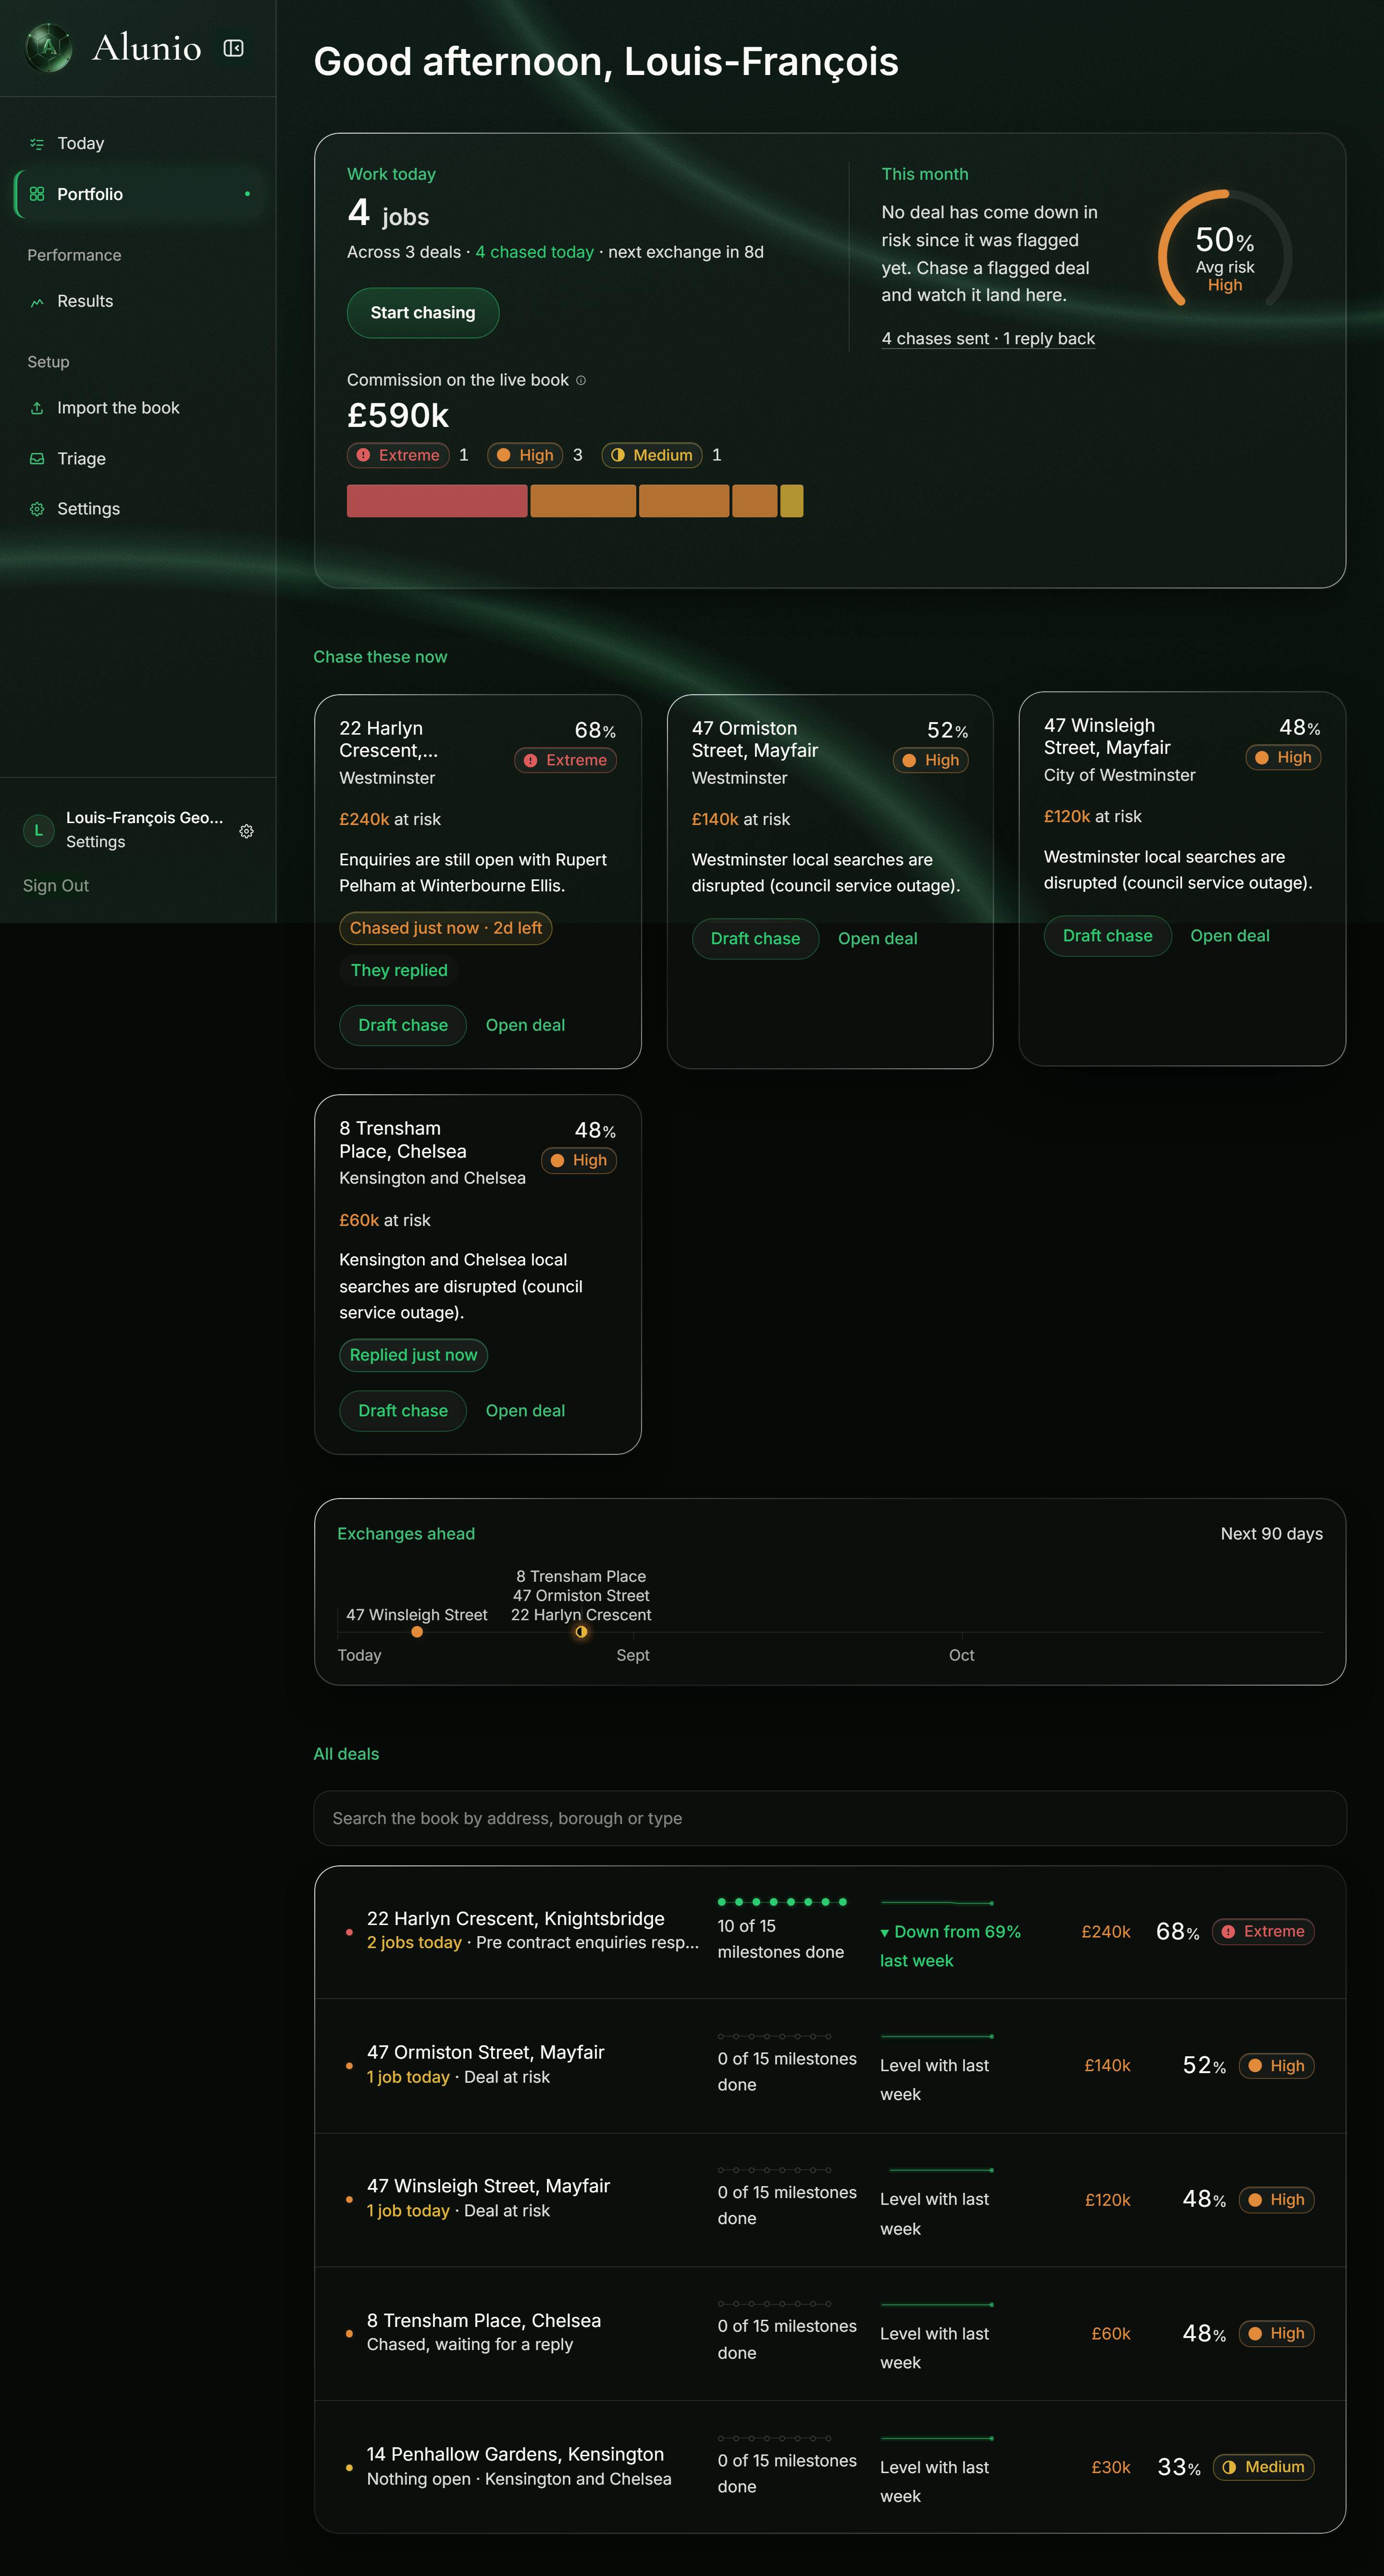Click the Results chart icon
Image resolution: width=1384 pixels, height=2576 pixels.
(37, 302)
